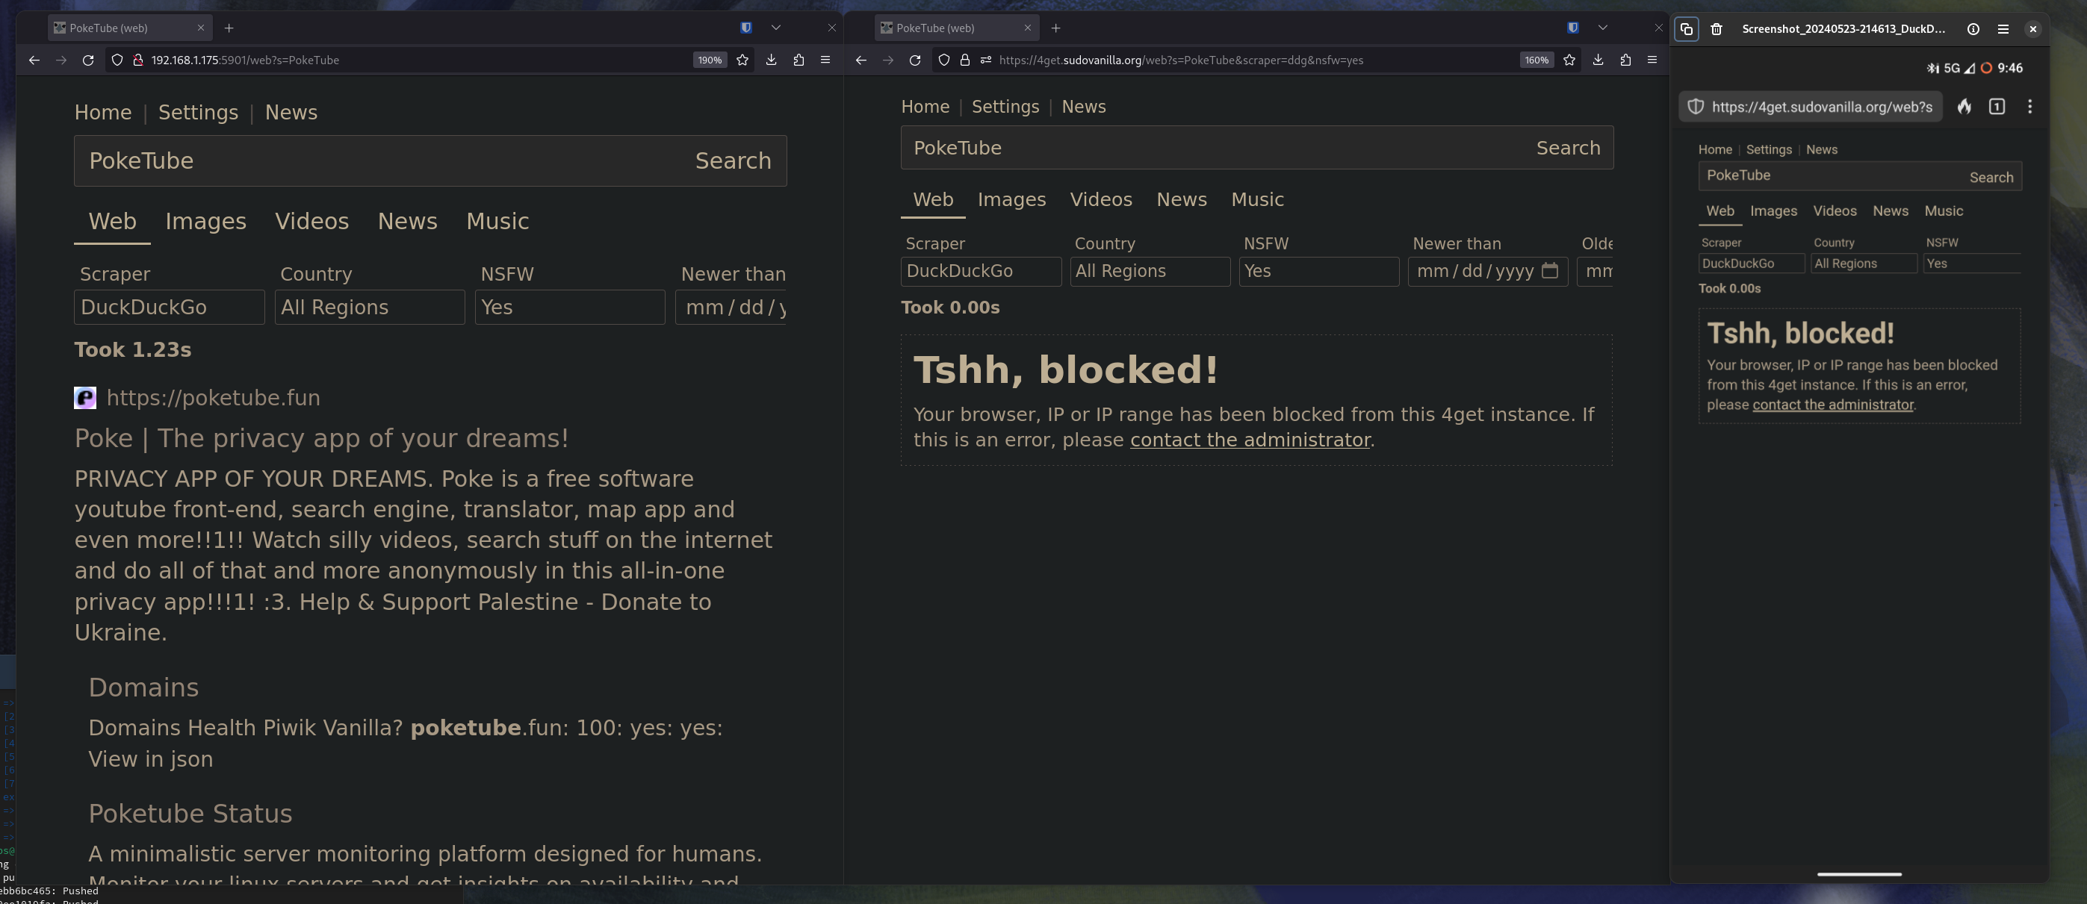Open calendar picker in the Newer than field
Screen dimensions: 2087x904
click(1550, 271)
